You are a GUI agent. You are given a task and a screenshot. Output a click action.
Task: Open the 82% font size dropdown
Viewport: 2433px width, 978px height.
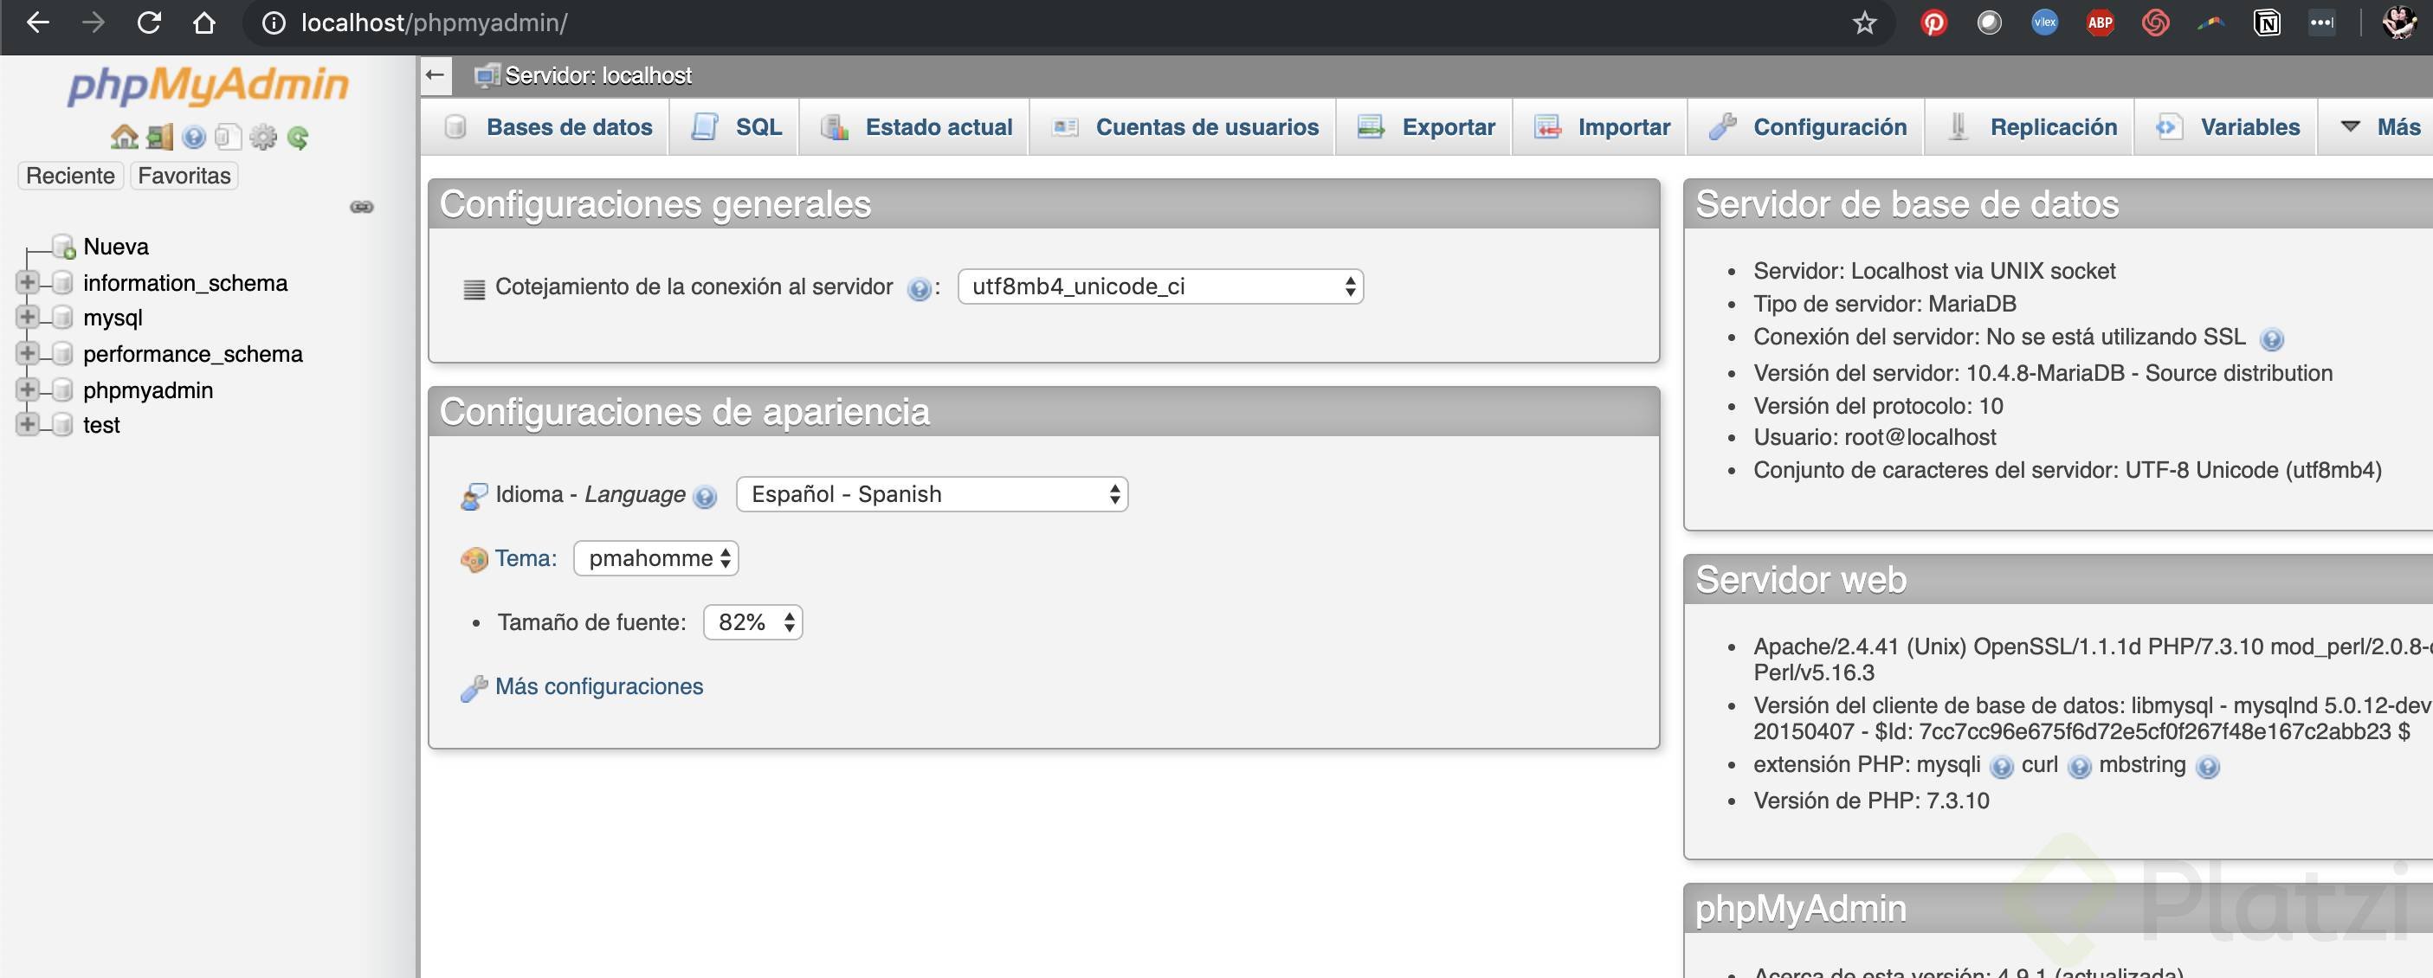[752, 623]
